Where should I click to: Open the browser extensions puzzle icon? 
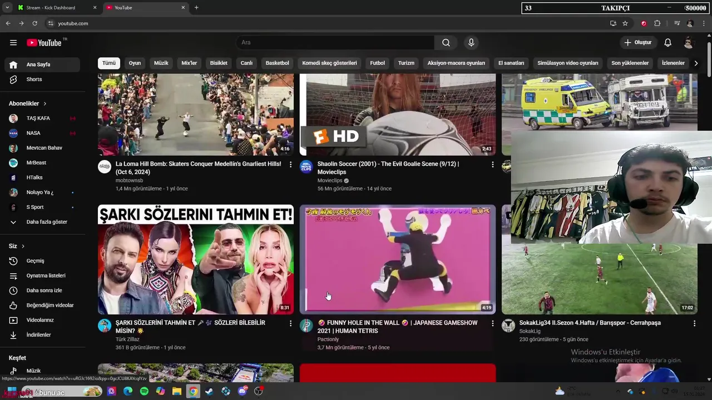(657, 23)
